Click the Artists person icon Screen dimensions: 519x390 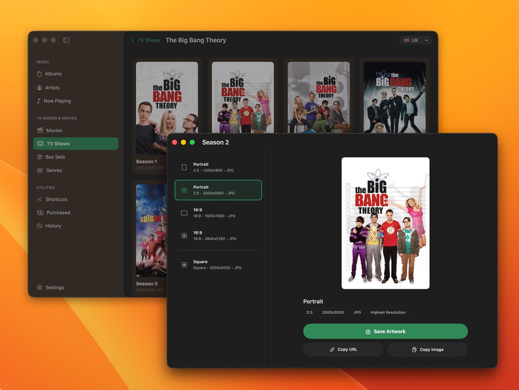pyautogui.click(x=39, y=88)
